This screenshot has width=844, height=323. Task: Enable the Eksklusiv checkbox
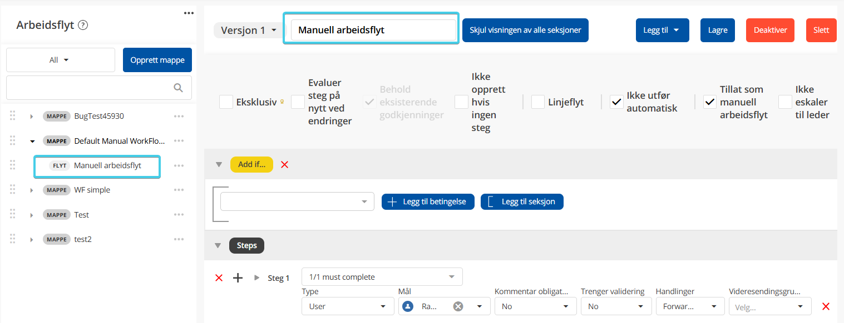click(226, 102)
